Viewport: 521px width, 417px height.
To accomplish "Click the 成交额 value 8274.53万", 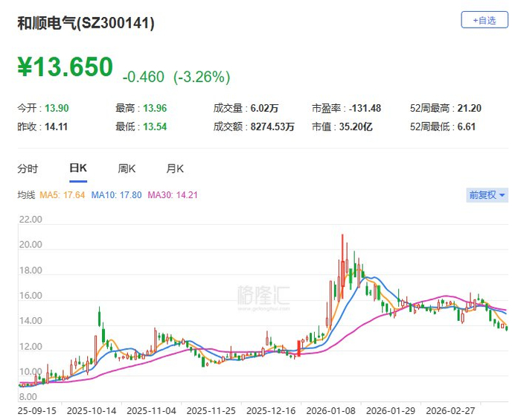I will tap(272, 127).
